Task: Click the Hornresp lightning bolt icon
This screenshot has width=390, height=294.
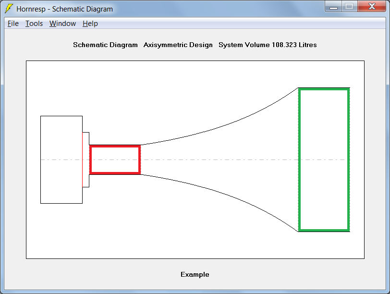Action: point(9,9)
